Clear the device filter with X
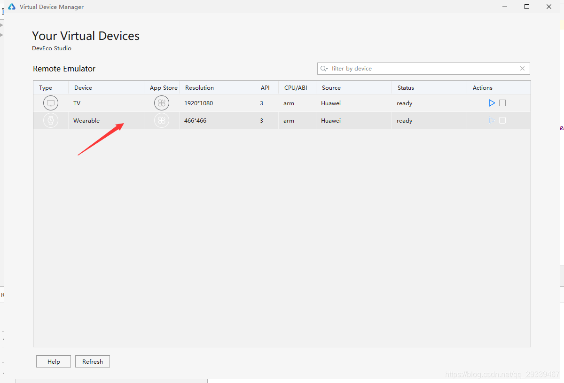The image size is (564, 383). (x=522, y=69)
